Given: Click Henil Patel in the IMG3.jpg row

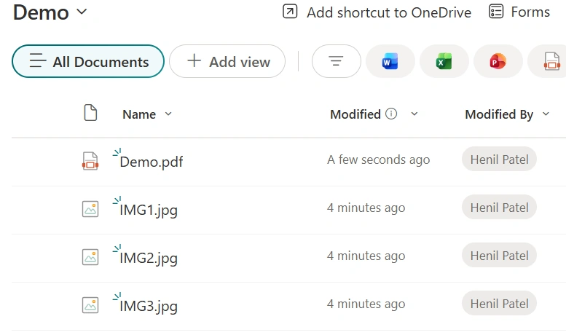Looking at the screenshot, I should click(x=499, y=303).
